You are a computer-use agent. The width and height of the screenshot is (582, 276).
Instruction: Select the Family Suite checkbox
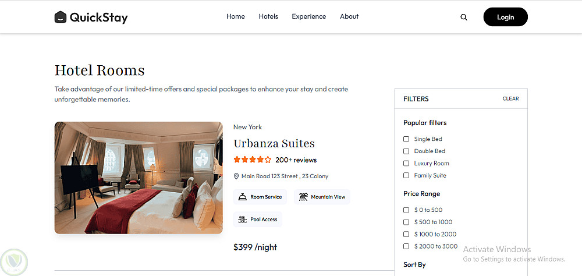(x=406, y=176)
